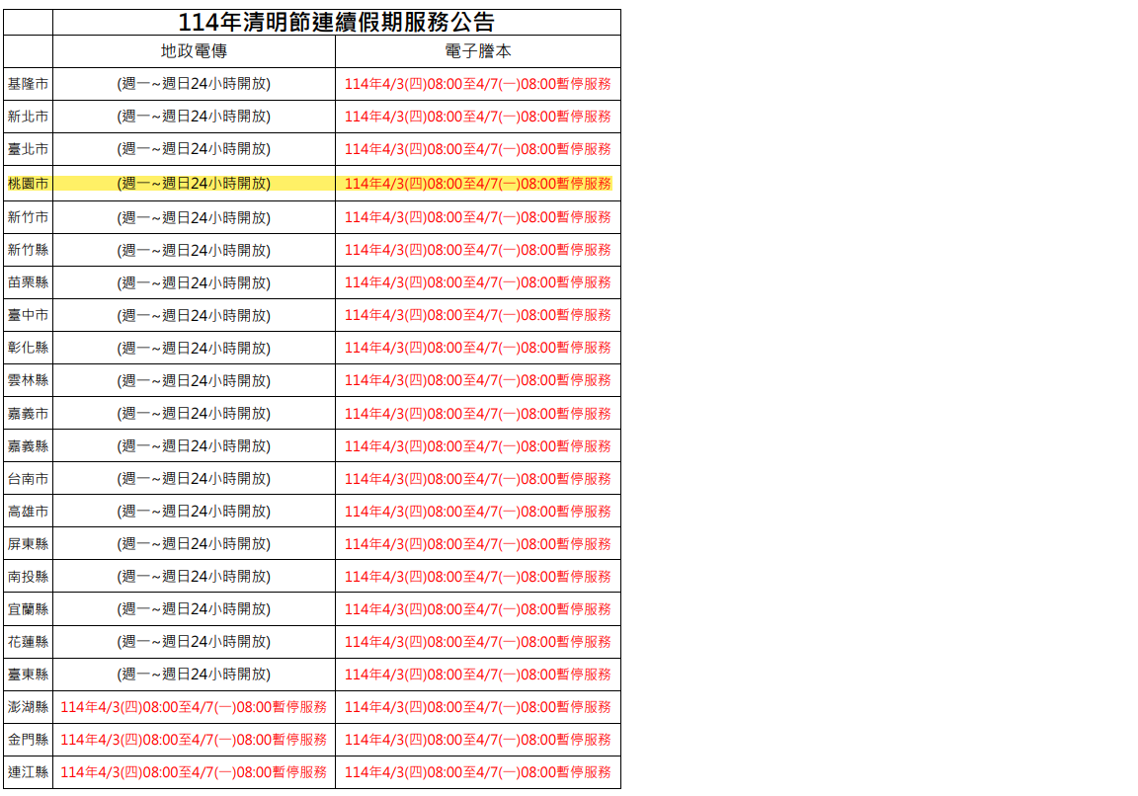Select the 基隆市 row label

click(29, 84)
